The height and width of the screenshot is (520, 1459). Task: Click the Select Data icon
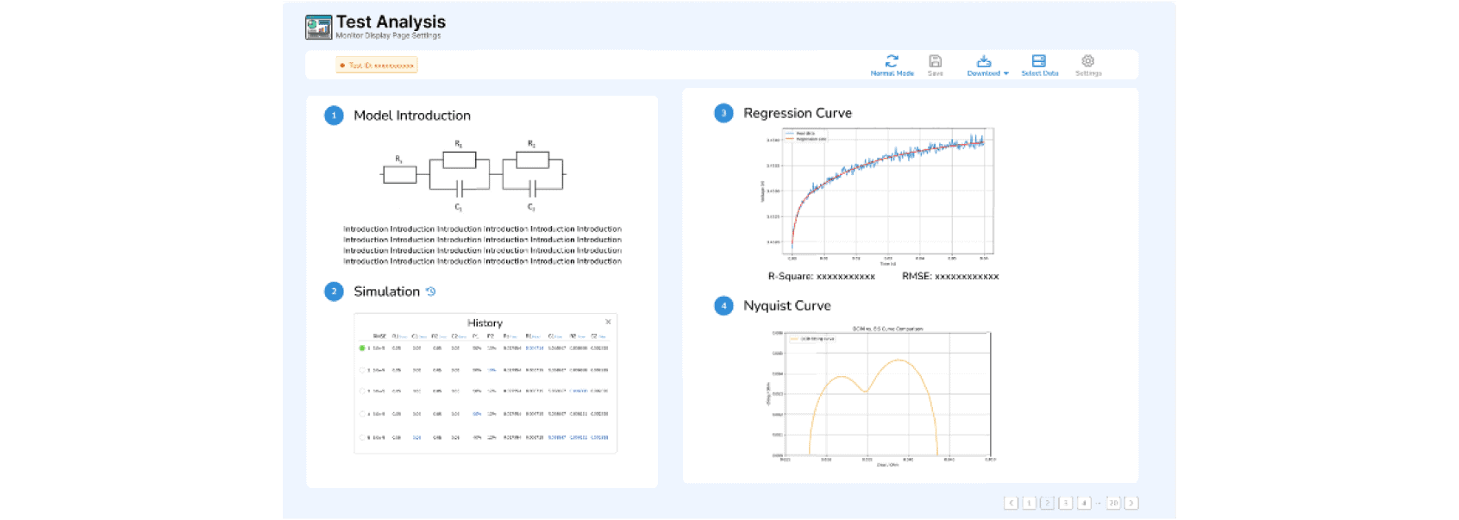pyautogui.click(x=1039, y=62)
